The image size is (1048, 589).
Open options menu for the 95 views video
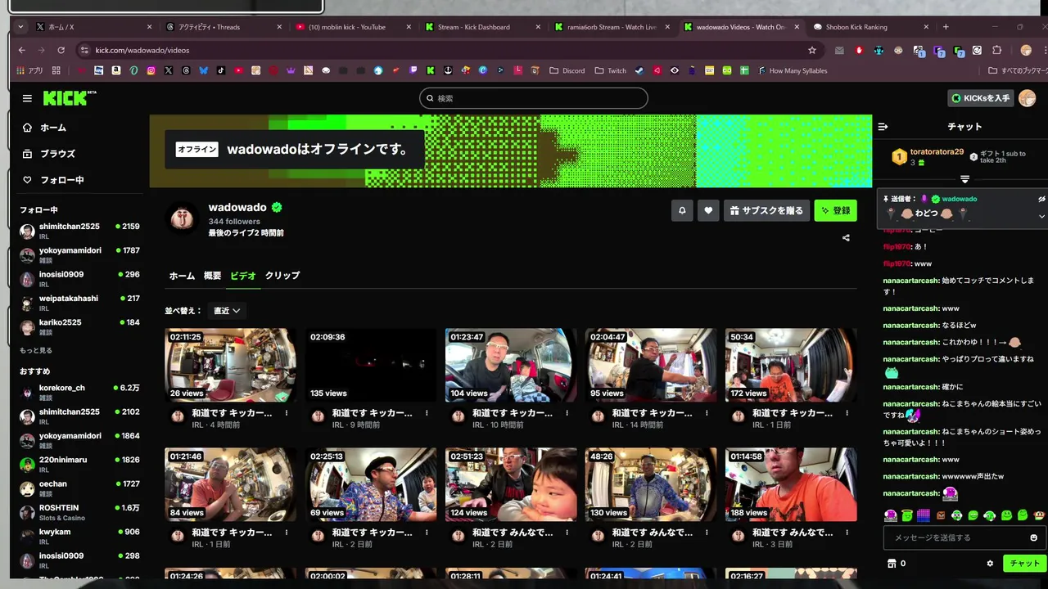707,413
